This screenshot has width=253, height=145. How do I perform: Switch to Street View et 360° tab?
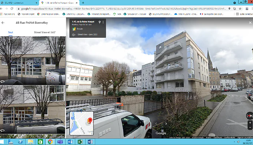pos(45,32)
